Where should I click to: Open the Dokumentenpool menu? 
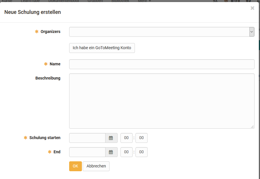63,1
